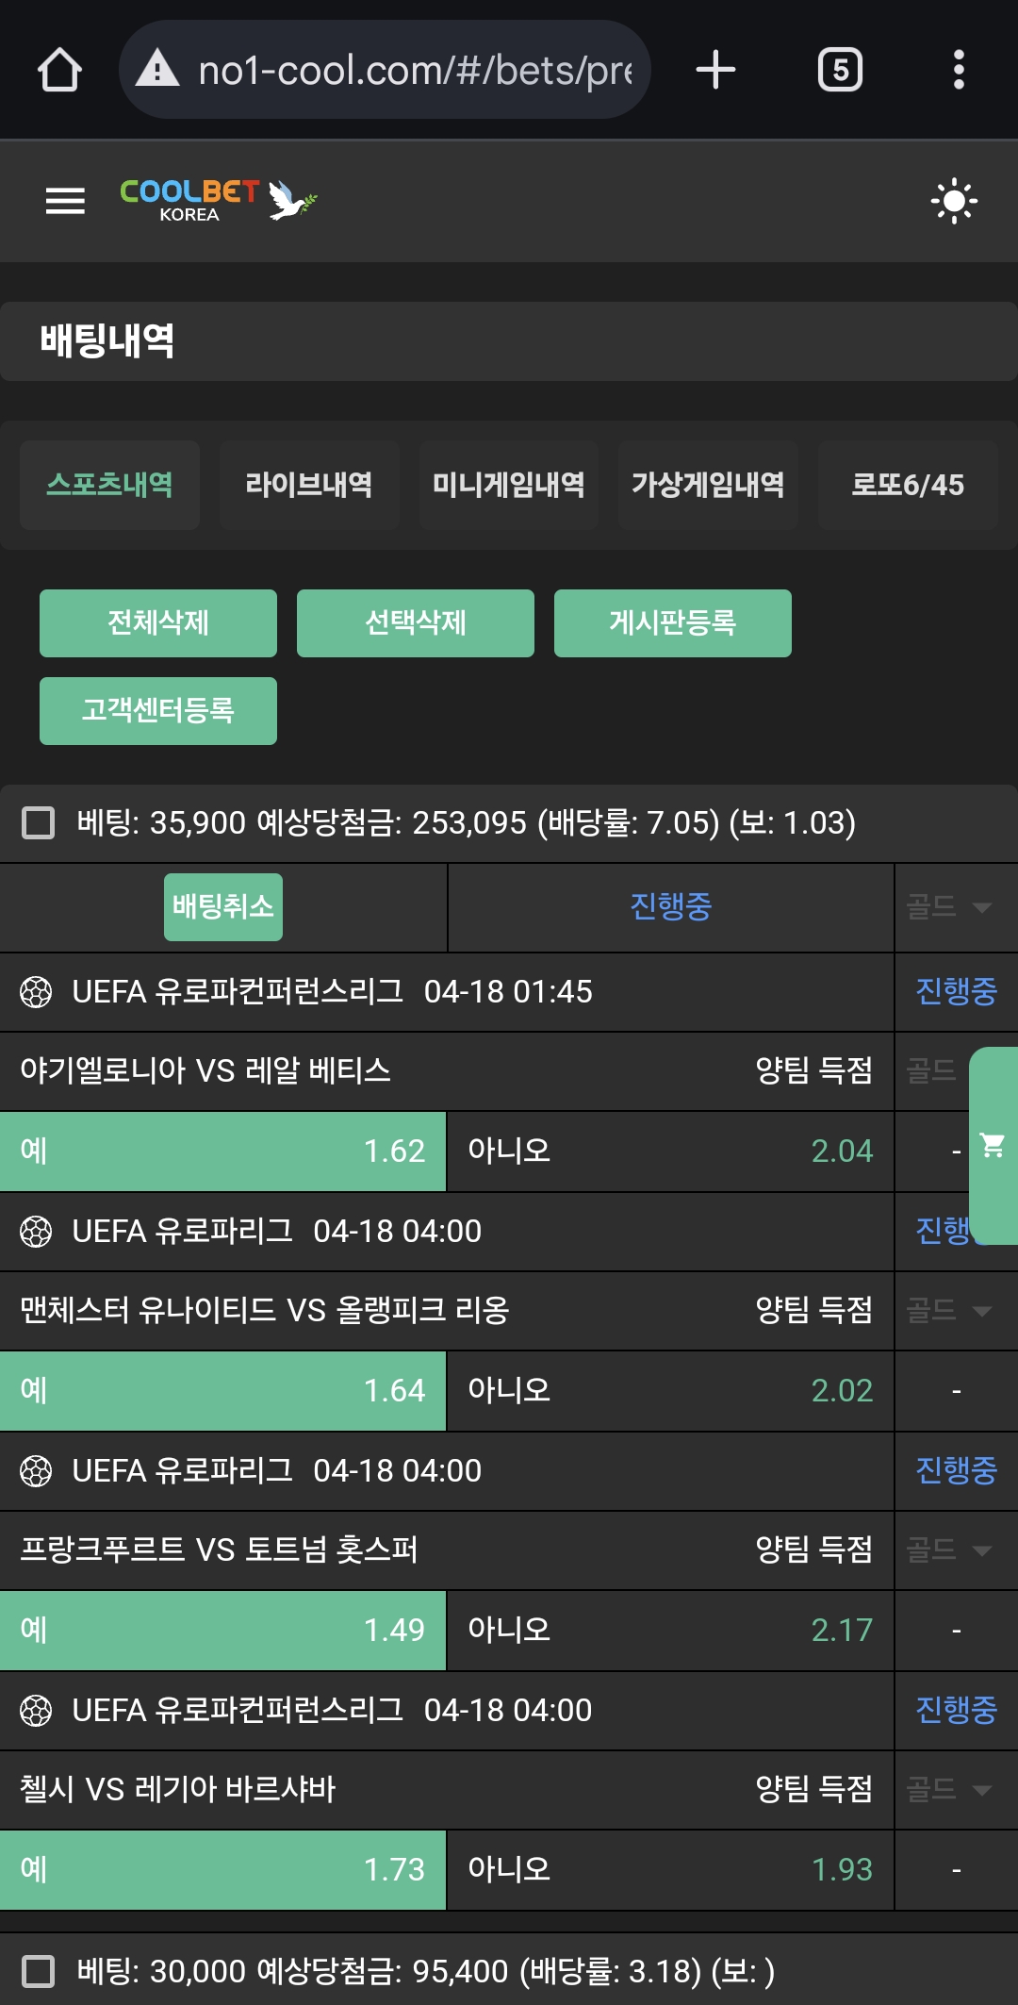This screenshot has width=1018, height=2005.
Task: Tap the browser address bar URL
Action: coord(415,70)
